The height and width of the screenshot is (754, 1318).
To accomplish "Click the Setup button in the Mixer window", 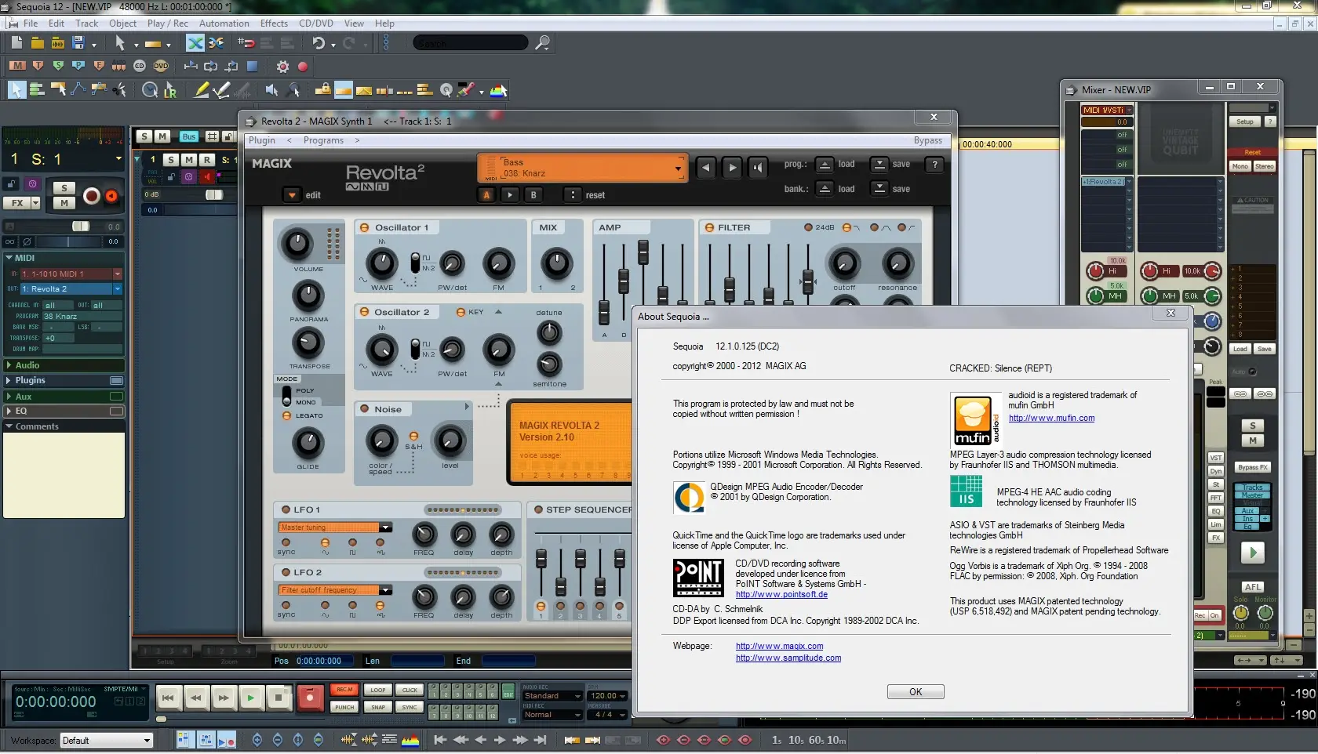I will click(x=1245, y=122).
